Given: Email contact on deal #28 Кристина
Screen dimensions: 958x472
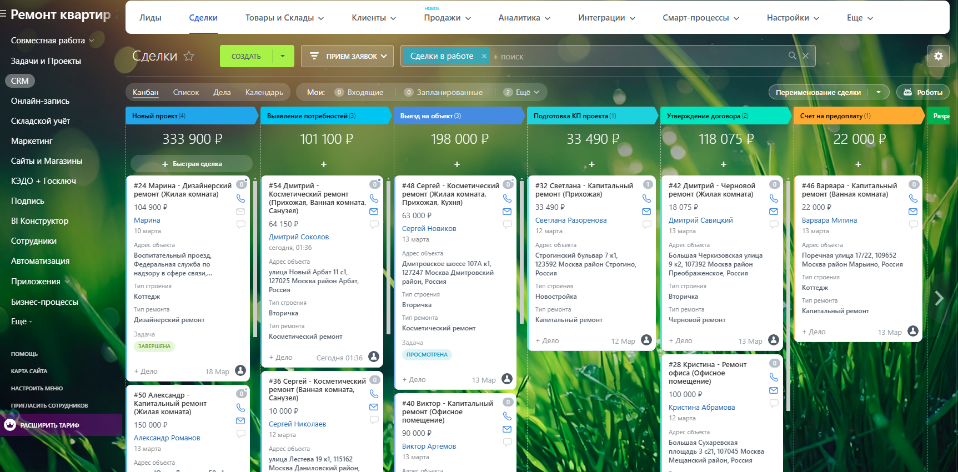Looking at the screenshot, I should [x=774, y=390].
